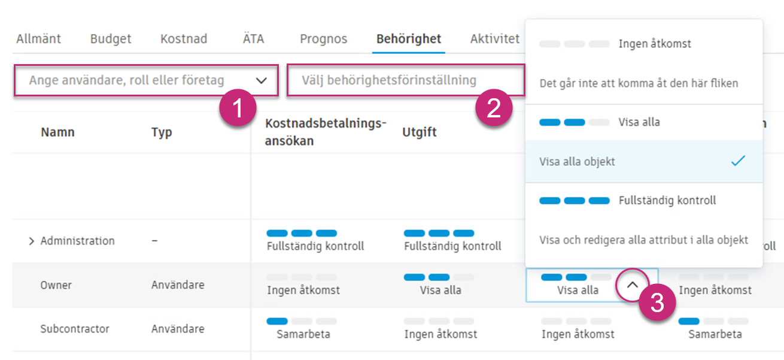Viewport: 784px width, 360px height.
Task: Open the Aktivitet tab
Action: pyautogui.click(x=494, y=38)
